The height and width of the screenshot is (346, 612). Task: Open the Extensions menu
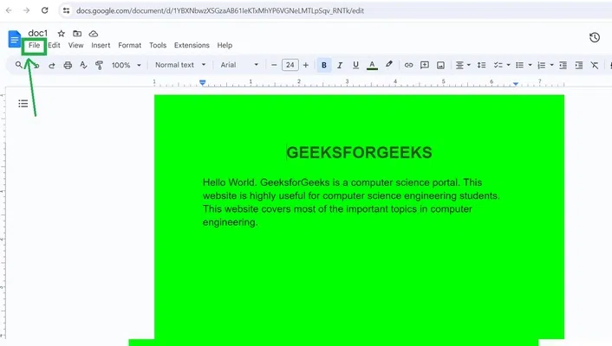coord(192,45)
